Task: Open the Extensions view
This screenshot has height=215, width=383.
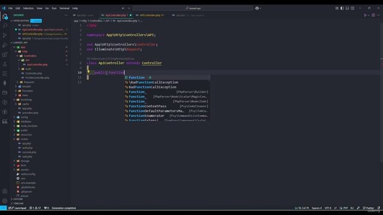Action: point(5,54)
